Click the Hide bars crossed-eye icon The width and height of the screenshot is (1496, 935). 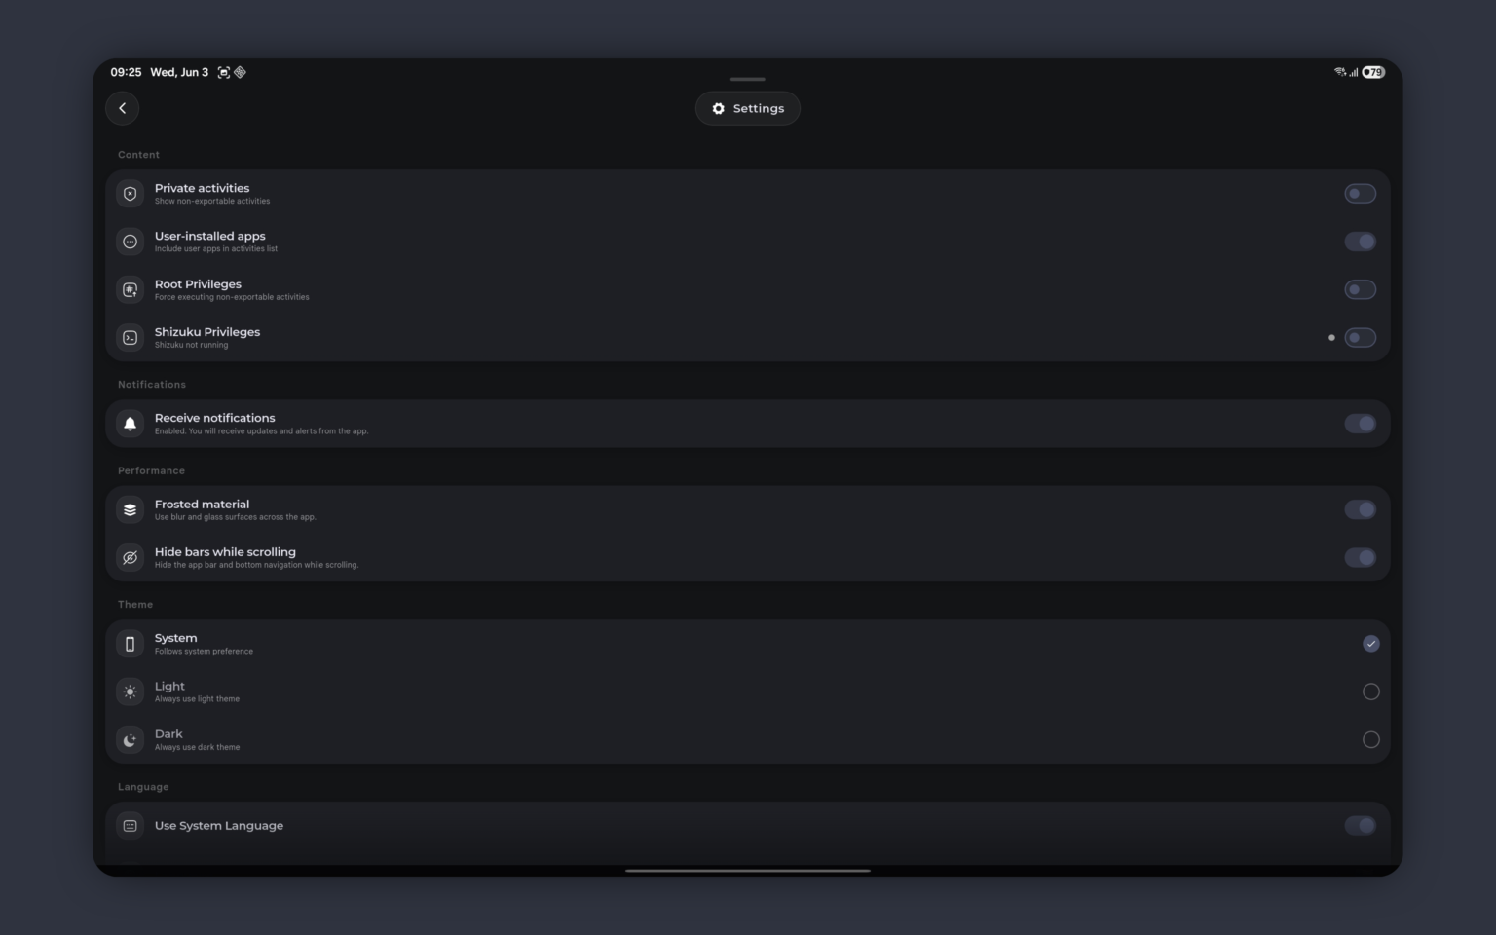click(x=130, y=558)
